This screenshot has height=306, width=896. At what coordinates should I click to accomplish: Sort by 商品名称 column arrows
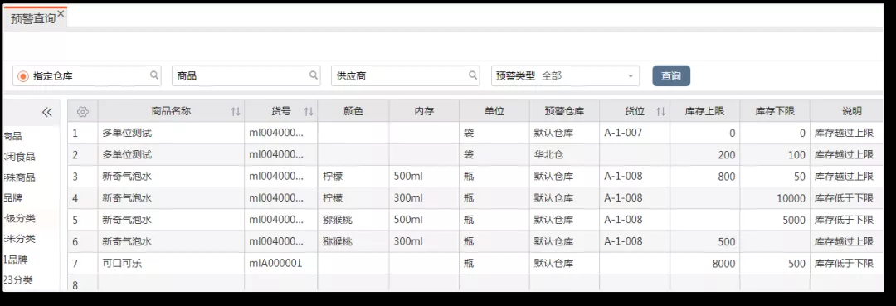click(x=236, y=112)
